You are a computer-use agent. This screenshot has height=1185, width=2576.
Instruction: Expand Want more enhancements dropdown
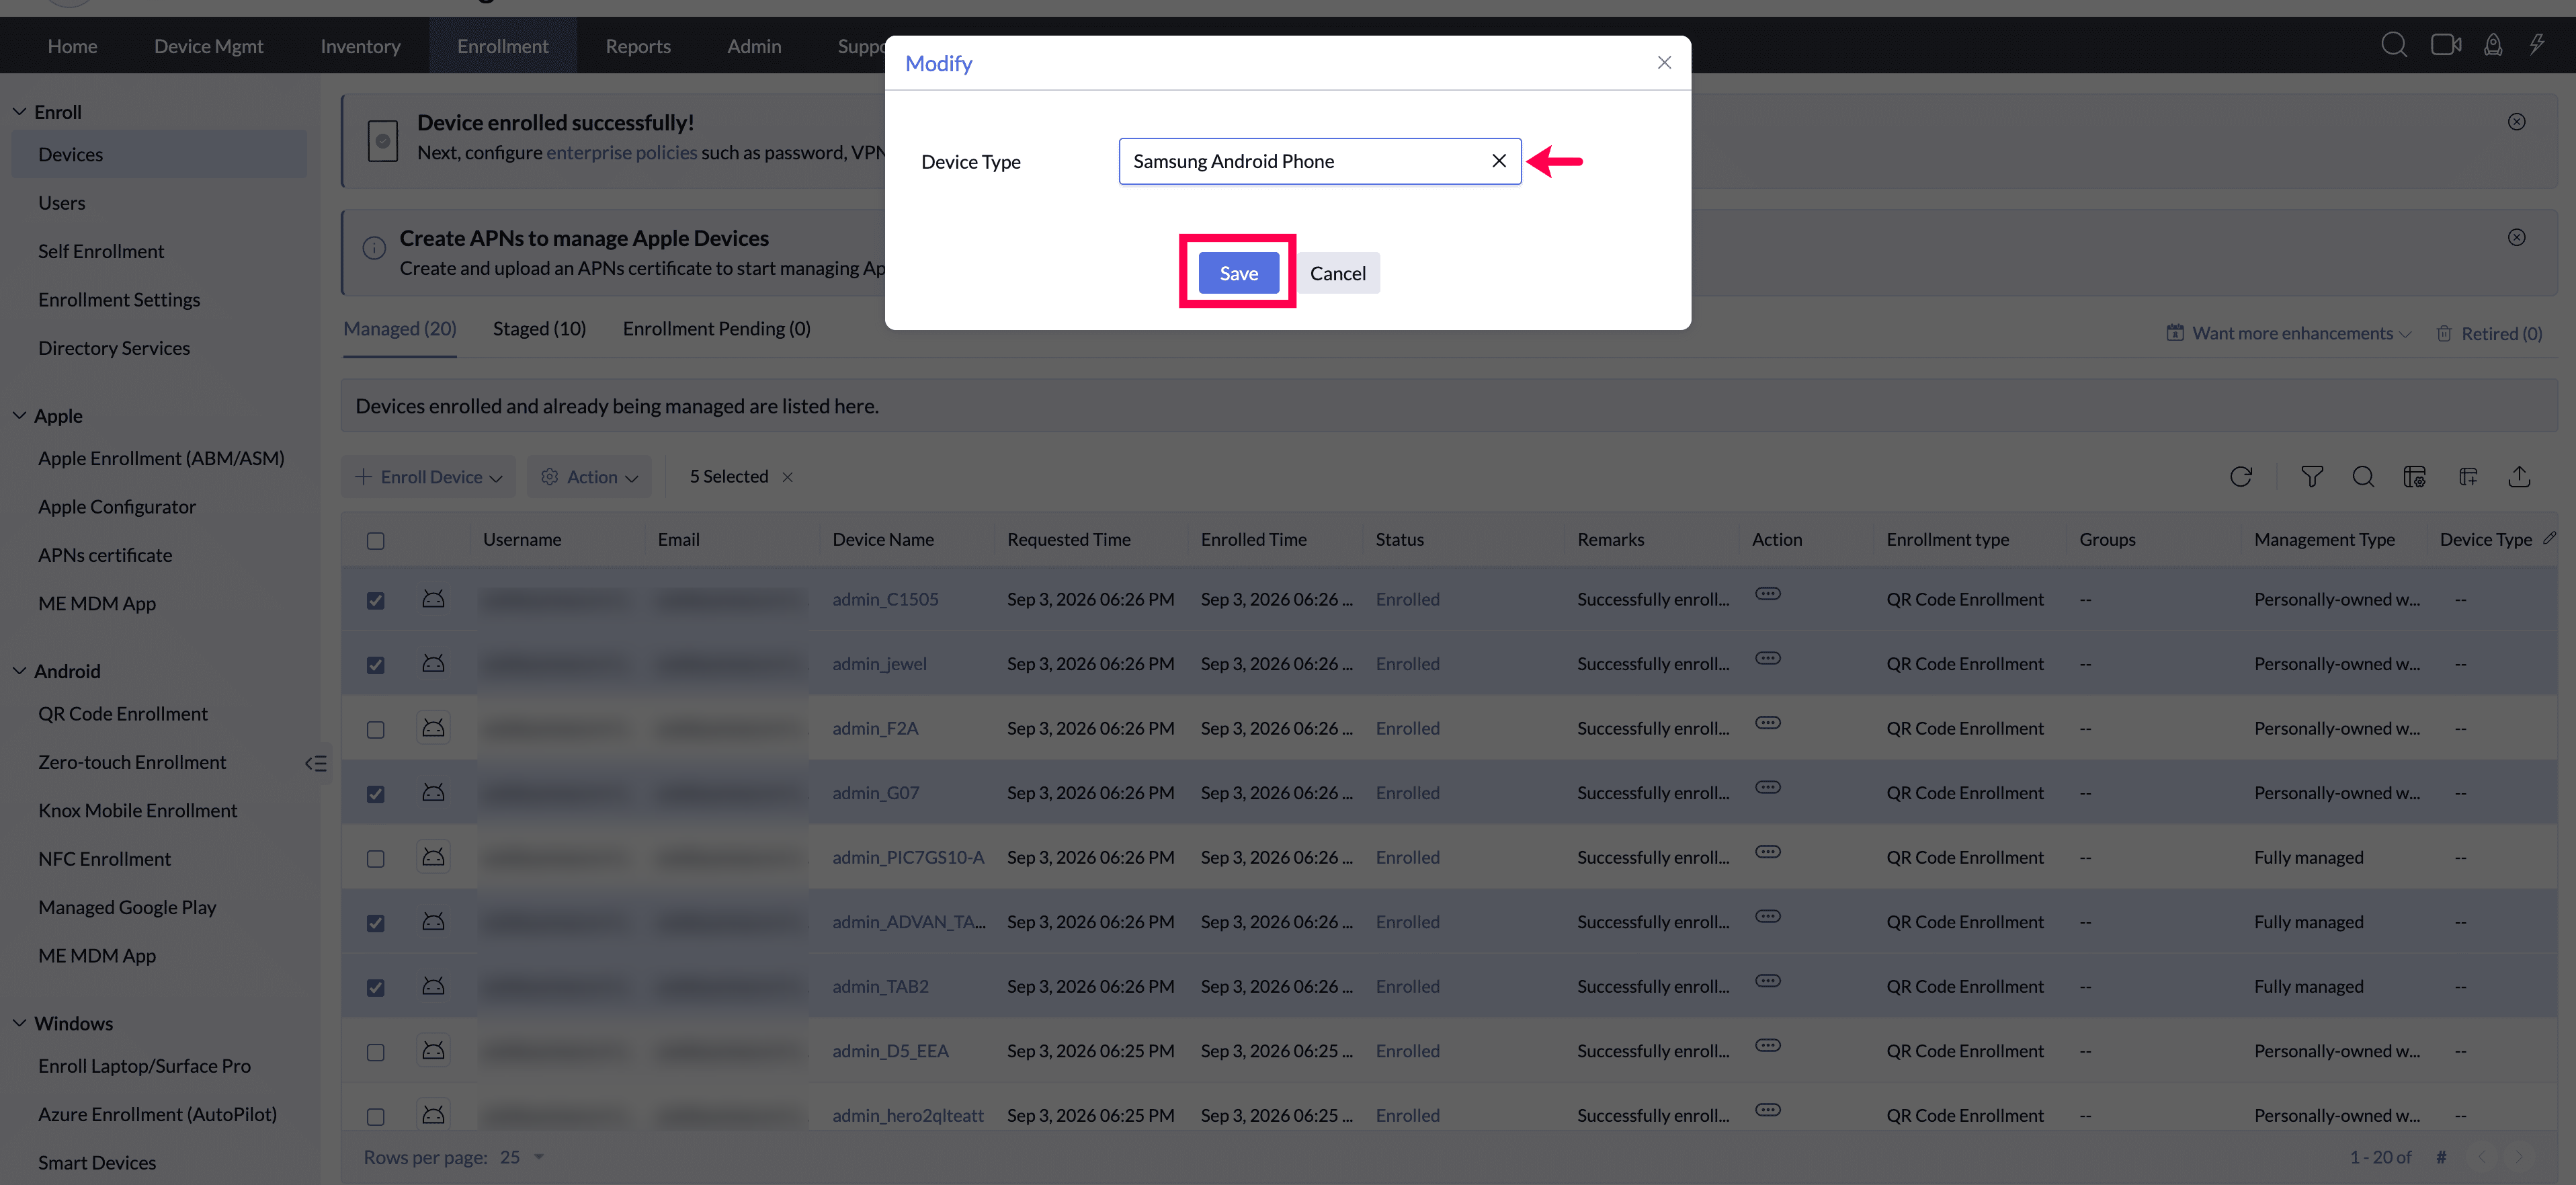pos(2289,333)
